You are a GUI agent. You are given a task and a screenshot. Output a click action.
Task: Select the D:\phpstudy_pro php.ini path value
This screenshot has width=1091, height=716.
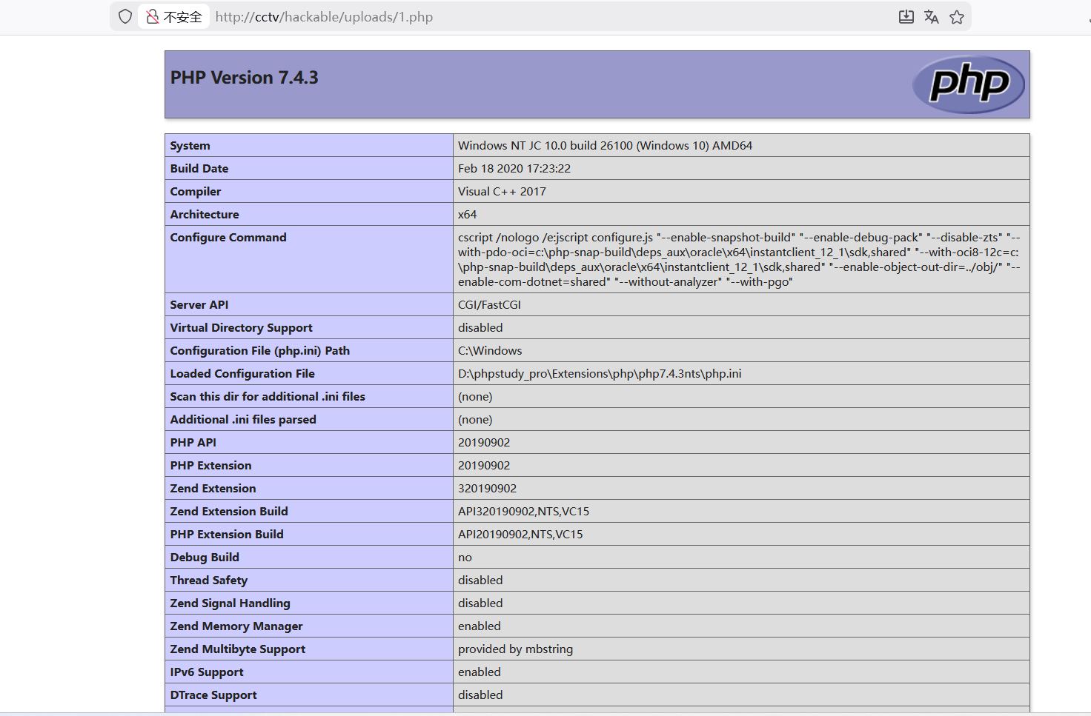tap(600, 374)
